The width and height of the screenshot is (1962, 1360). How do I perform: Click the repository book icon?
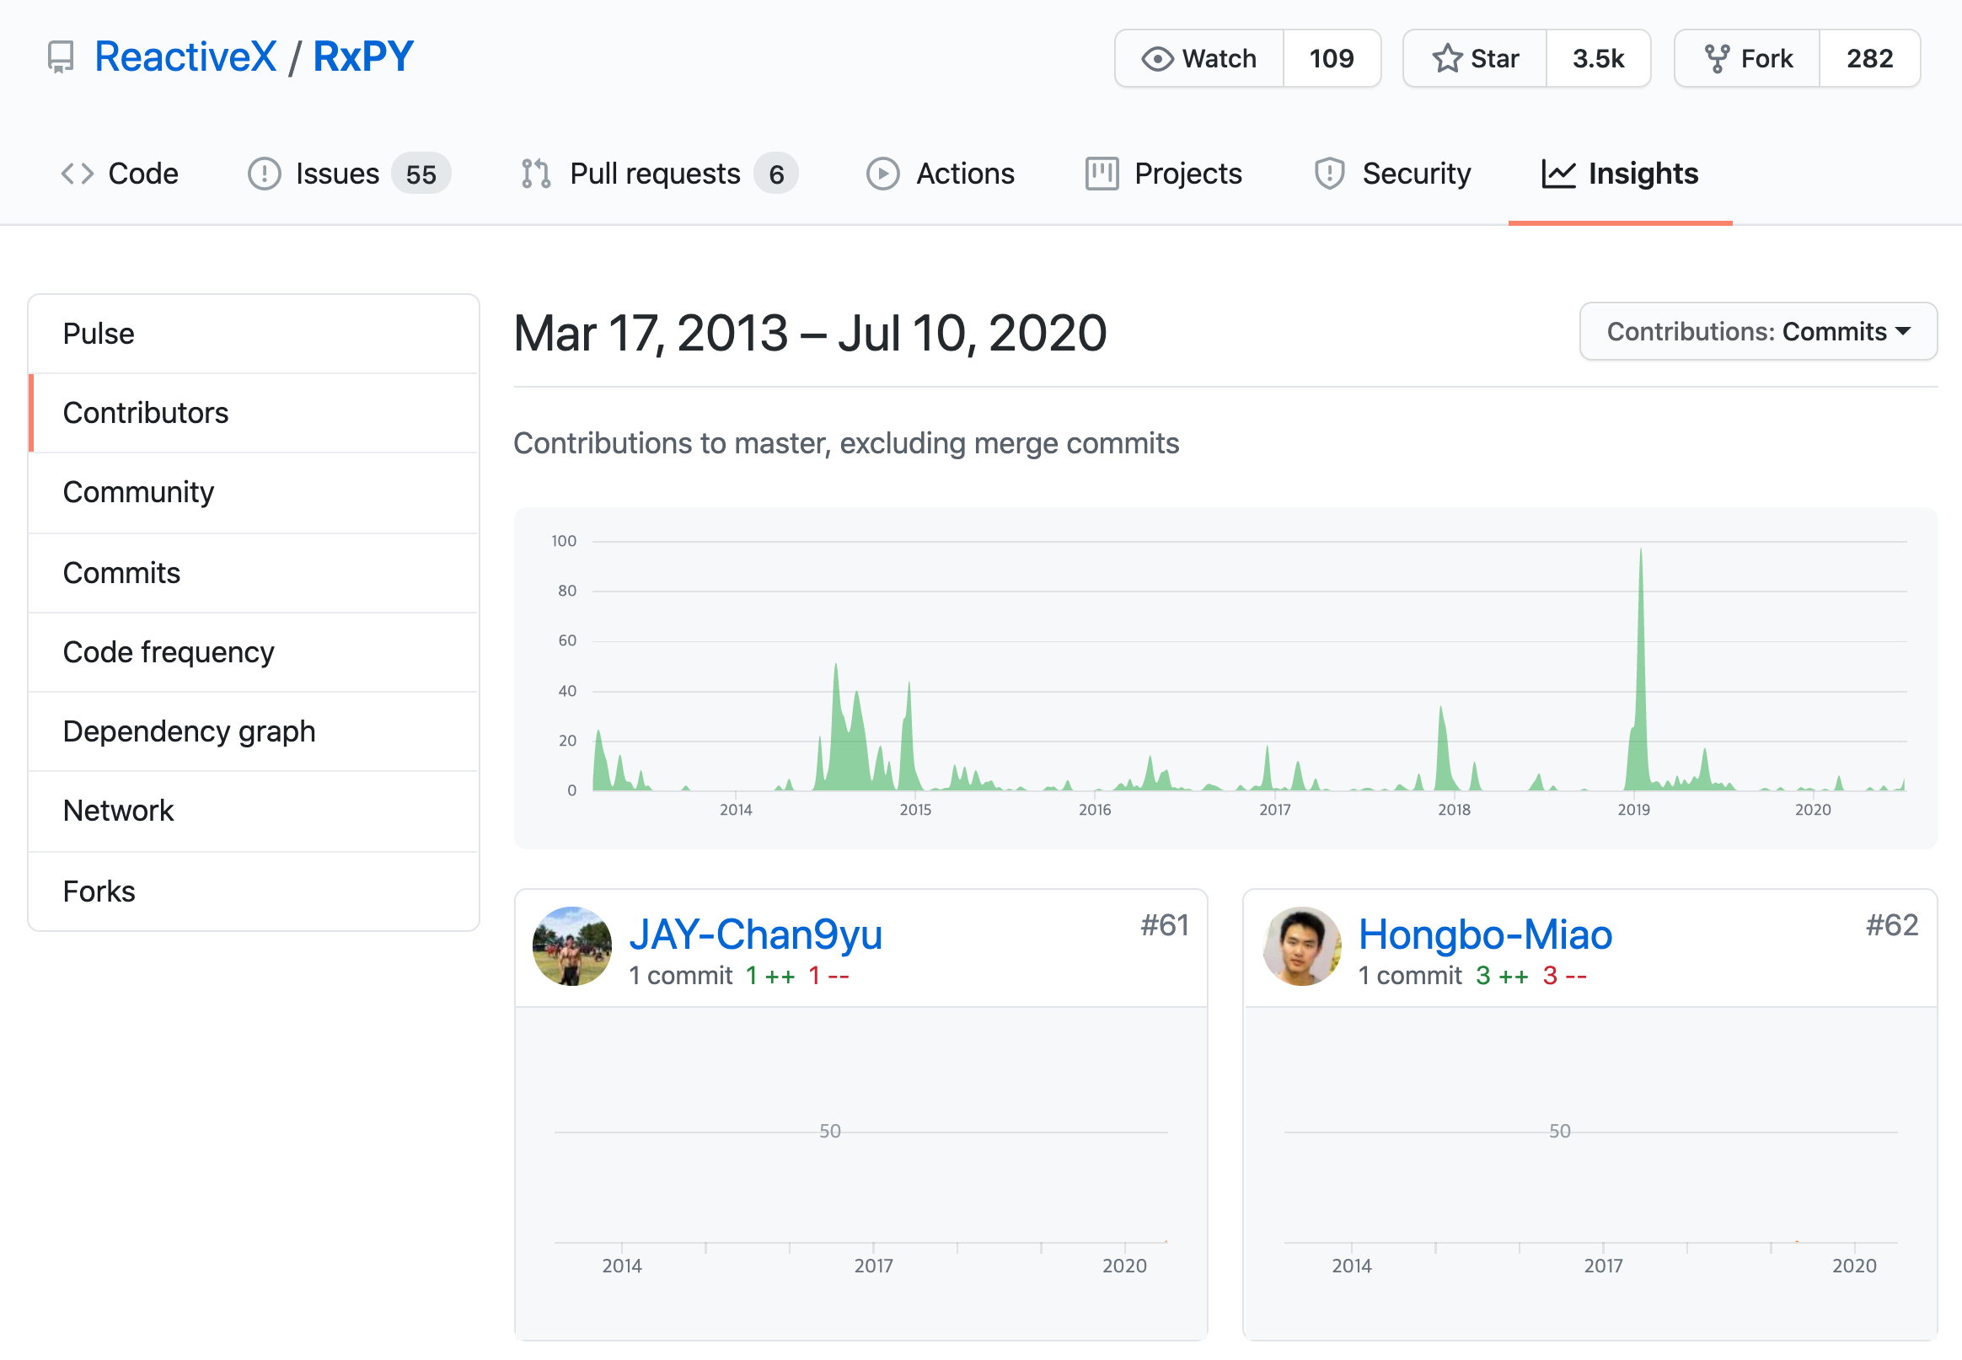tap(61, 57)
